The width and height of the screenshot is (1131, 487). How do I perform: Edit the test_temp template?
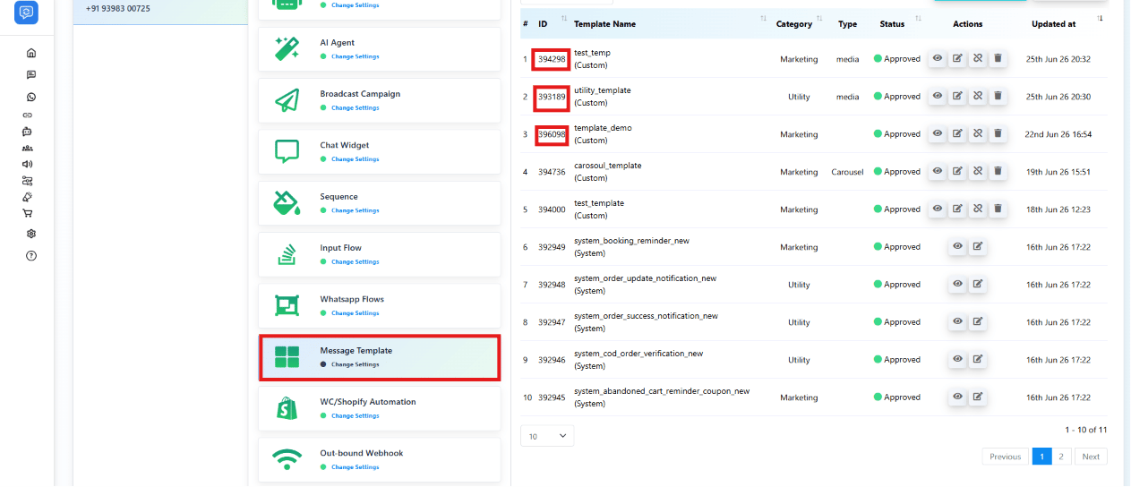tap(957, 58)
